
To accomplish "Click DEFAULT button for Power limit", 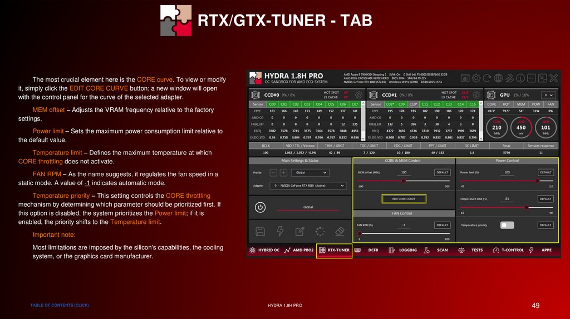I will coord(546,172).
